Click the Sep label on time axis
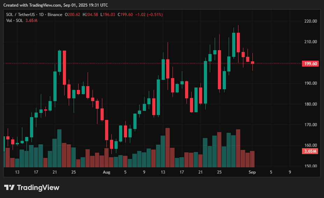 point(252,172)
